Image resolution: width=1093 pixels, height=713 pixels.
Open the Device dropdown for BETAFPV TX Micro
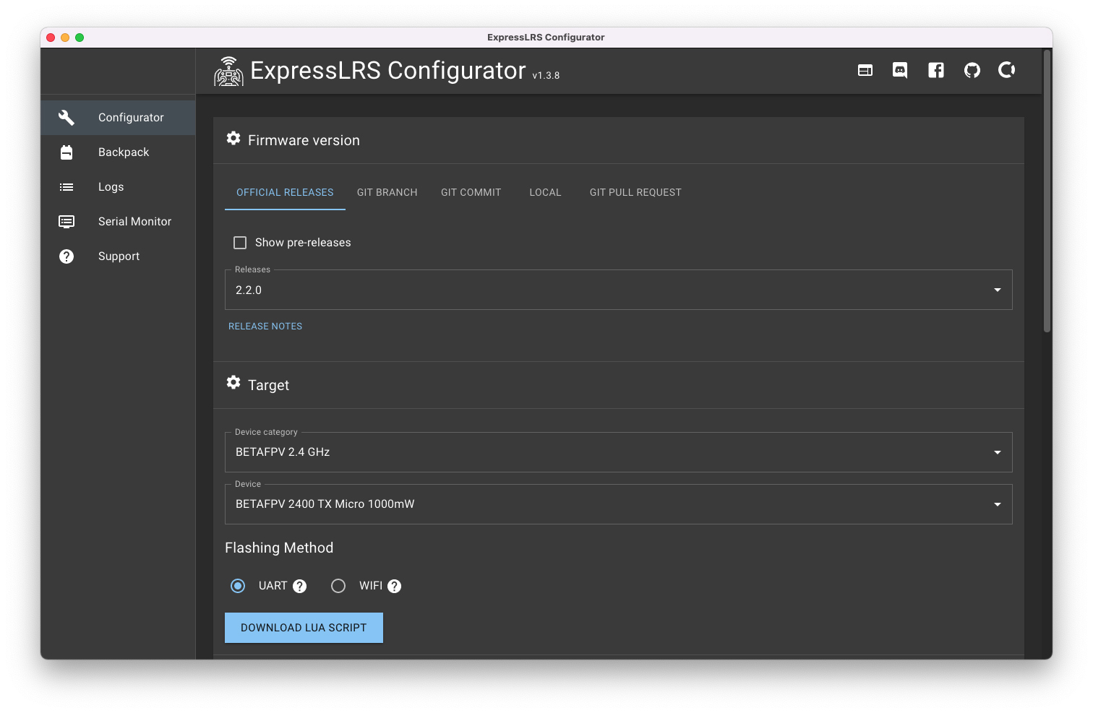pos(619,504)
